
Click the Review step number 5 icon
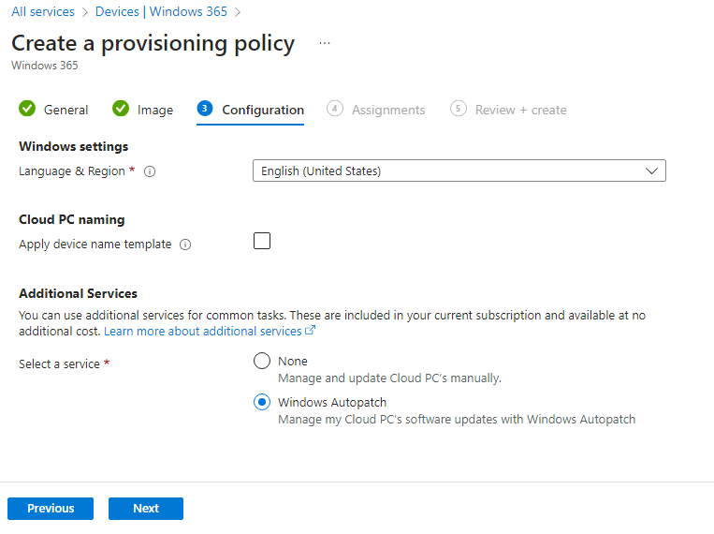(x=459, y=109)
